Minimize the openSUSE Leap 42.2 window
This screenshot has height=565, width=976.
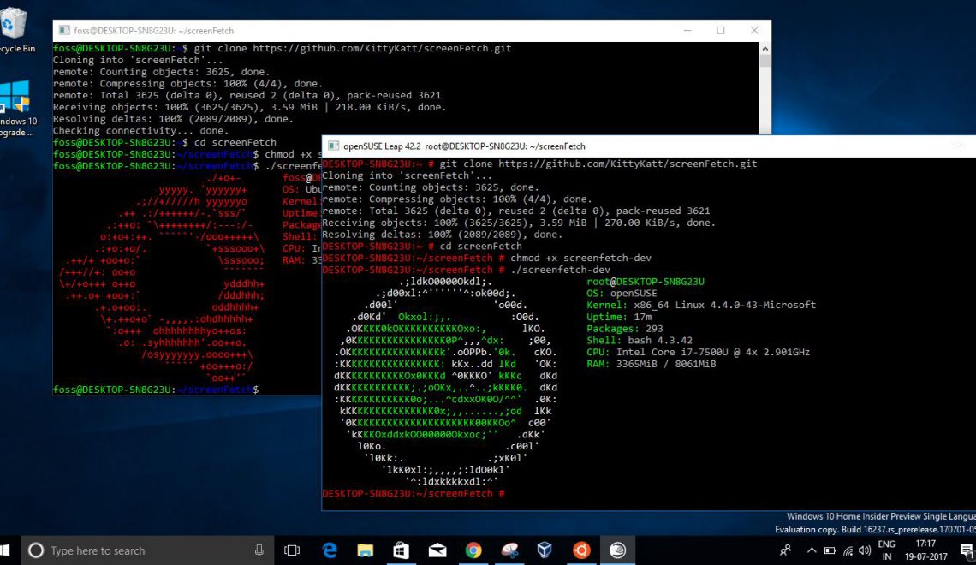point(956,146)
